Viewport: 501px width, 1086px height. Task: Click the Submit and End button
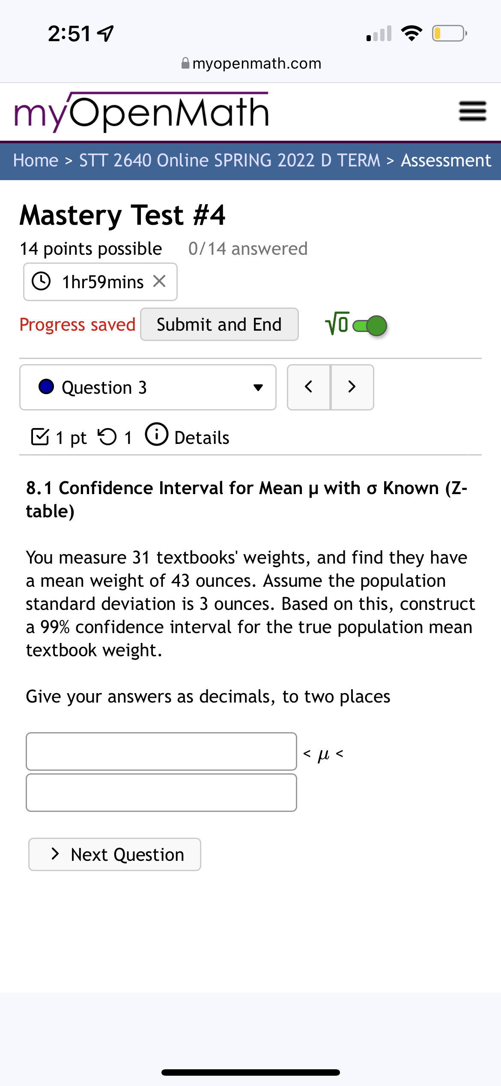click(x=219, y=324)
